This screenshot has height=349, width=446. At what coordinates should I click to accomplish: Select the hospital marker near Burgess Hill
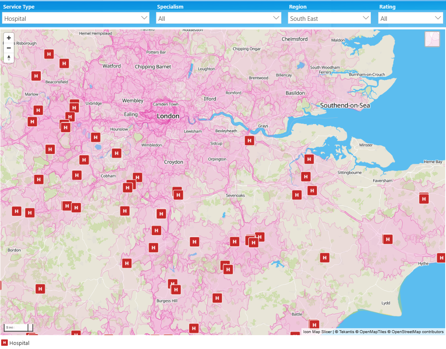(175, 289)
